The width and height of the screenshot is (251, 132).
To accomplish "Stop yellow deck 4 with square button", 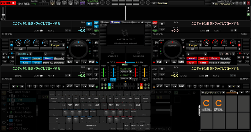I will pos(167,86).
